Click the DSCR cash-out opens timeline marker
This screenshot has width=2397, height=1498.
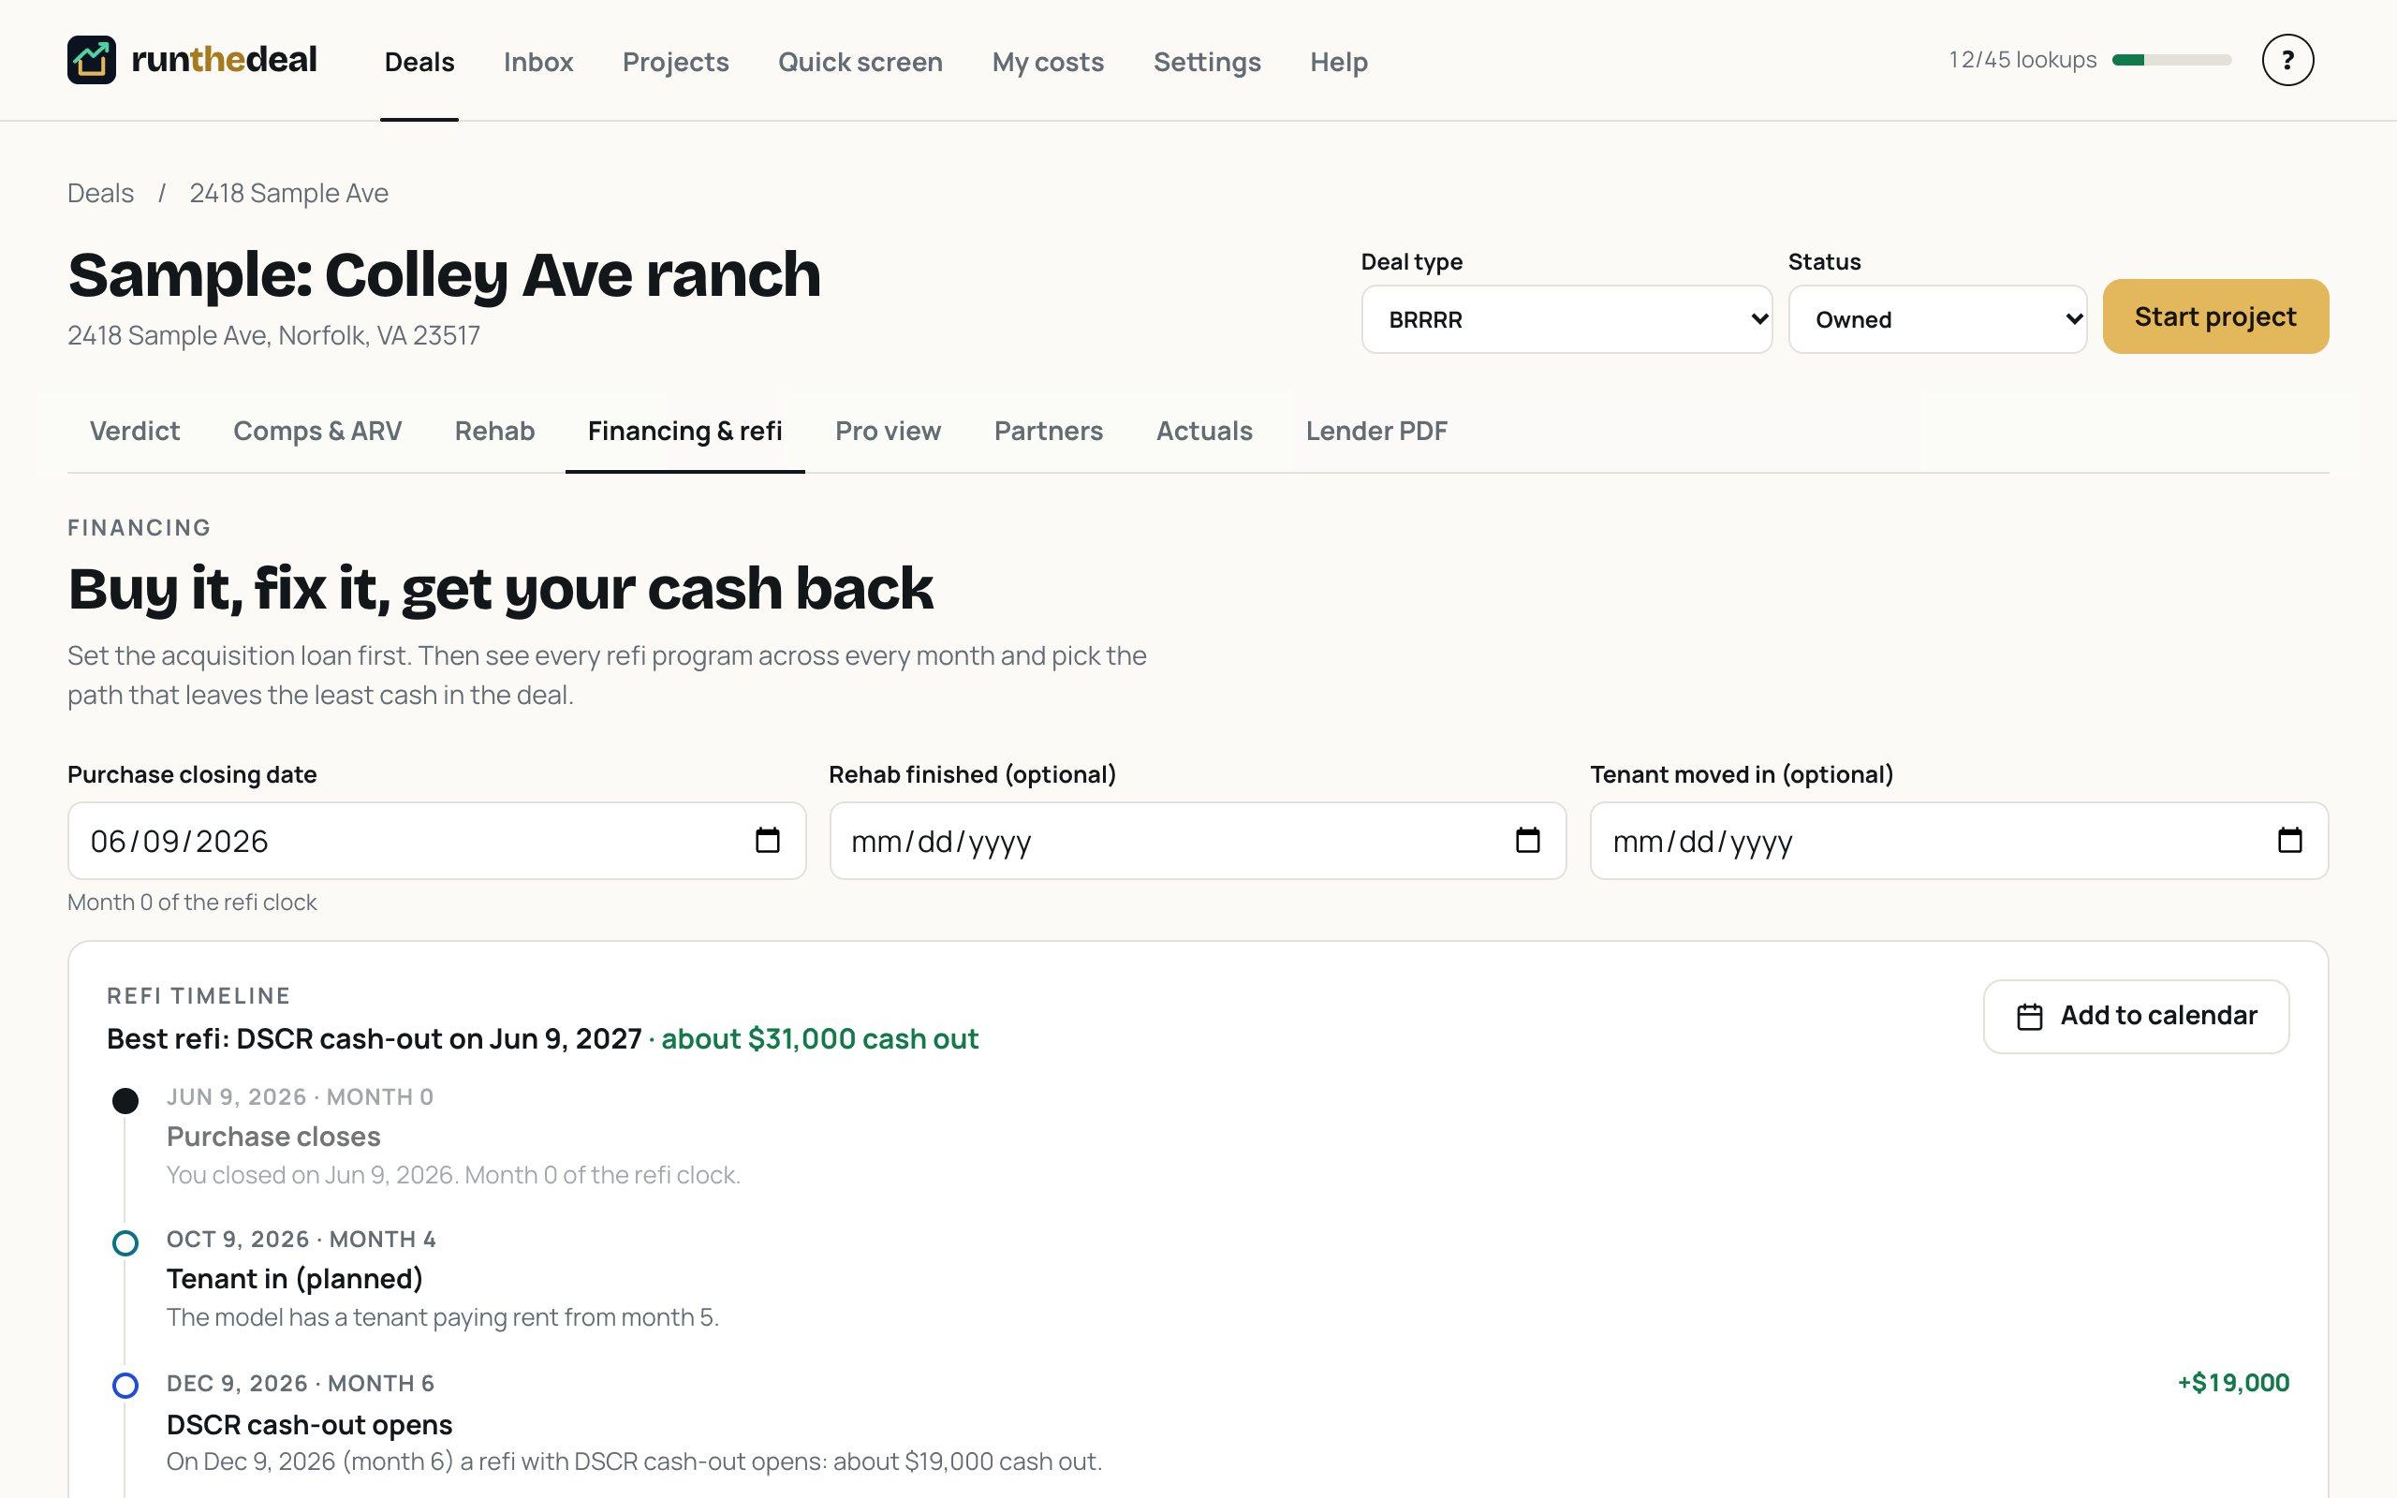tap(125, 1385)
